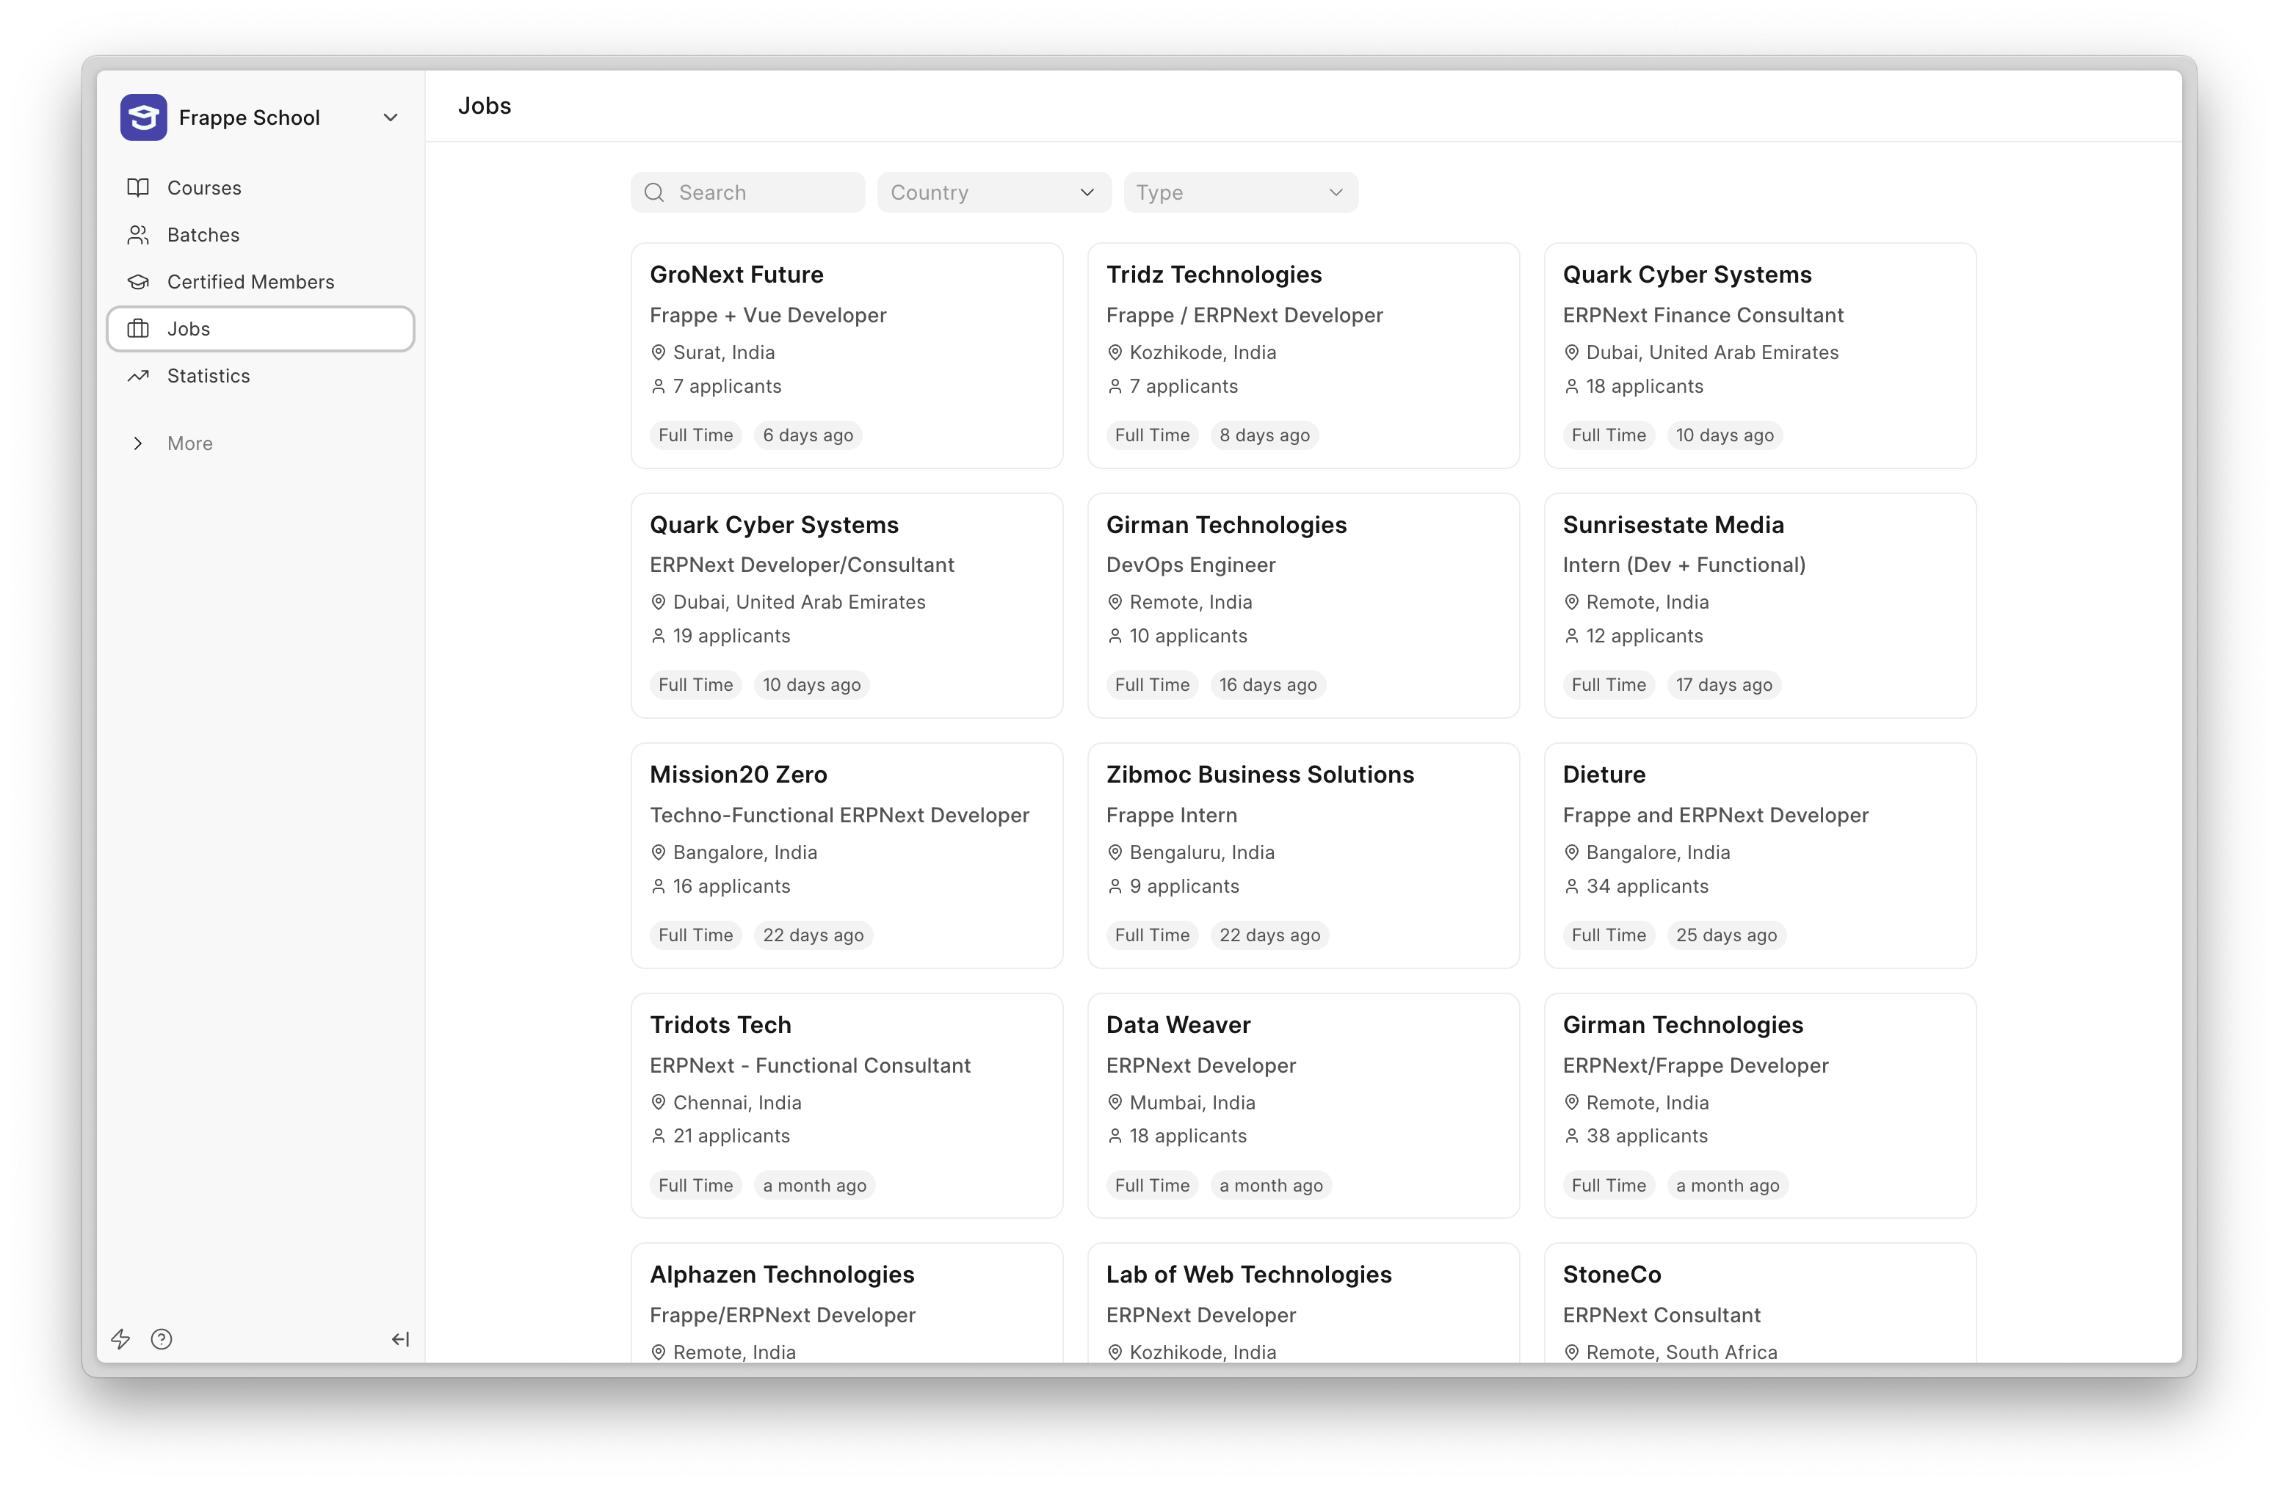Image resolution: width=2279 pixels, height=1486 pixels.
Task: Click the location pin icon beside Kozhikode, India on Tridz card
Action: pyautogui.click(x=1115, y=352)
